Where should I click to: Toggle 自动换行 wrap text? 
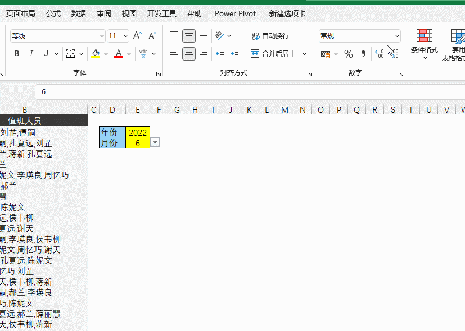270,35
